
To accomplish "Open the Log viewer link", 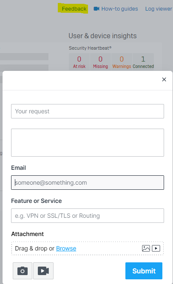I will click(x=159, y=8).
